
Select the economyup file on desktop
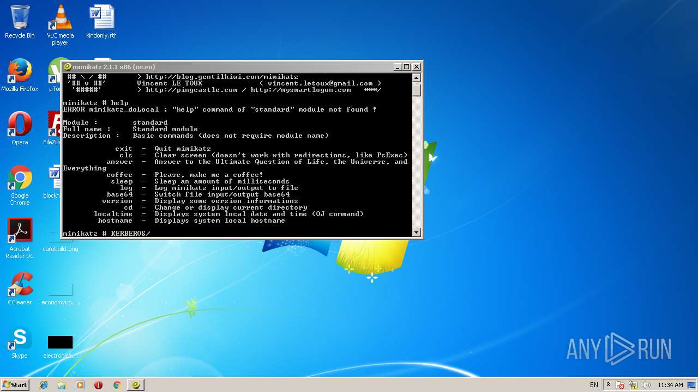(x=61, y=294)
